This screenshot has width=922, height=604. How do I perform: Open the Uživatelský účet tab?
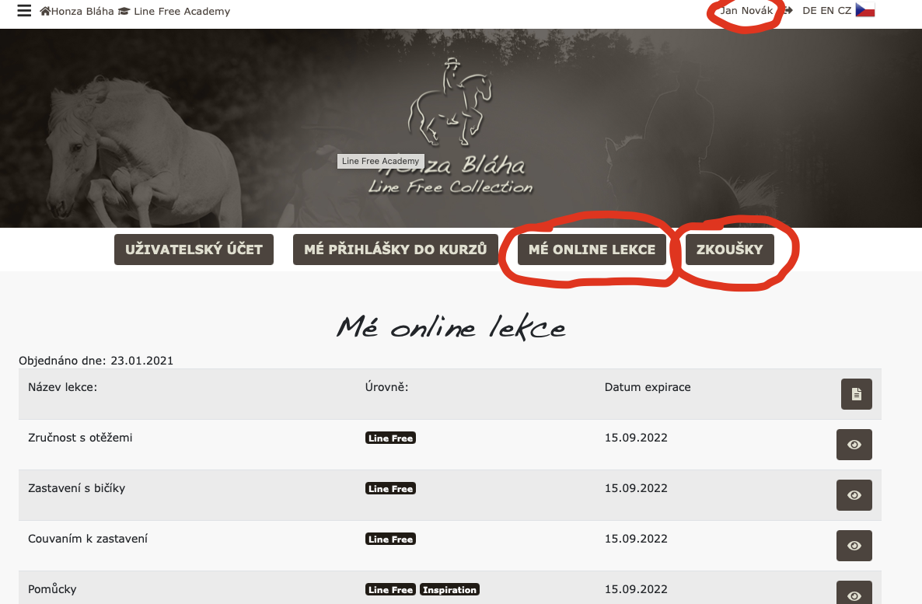point(194,250)
